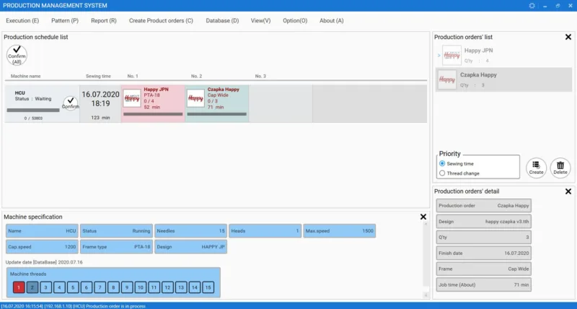Click the Delete trash can icon
The width and height of the screenshot is (577, 309).
[560, 168]
